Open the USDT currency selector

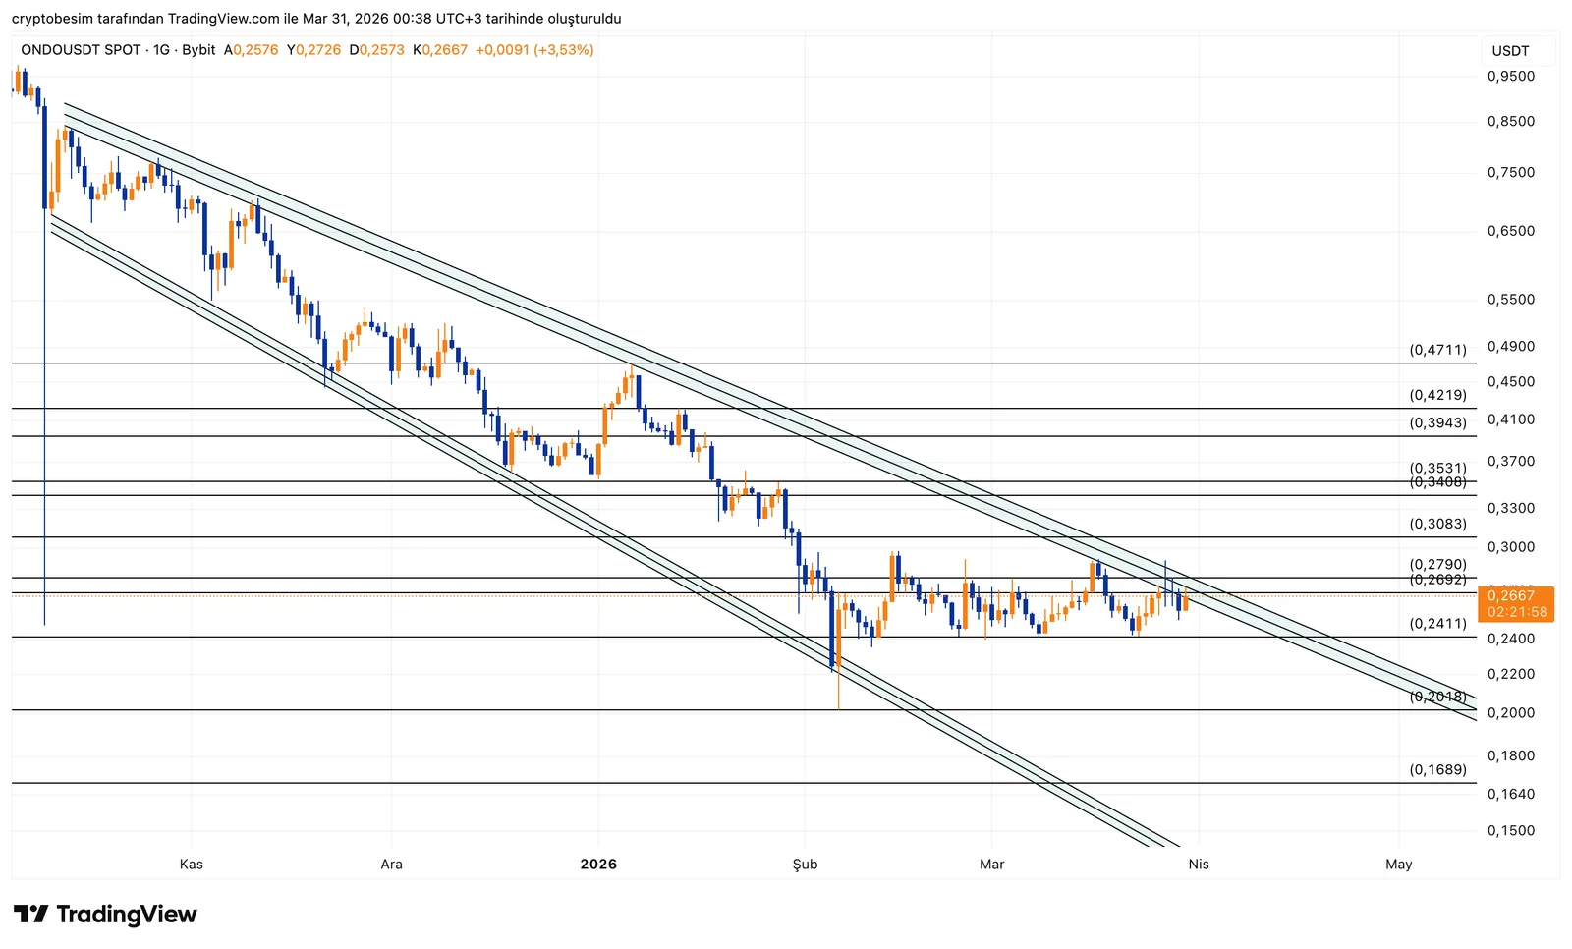[x=1510, y=51]
